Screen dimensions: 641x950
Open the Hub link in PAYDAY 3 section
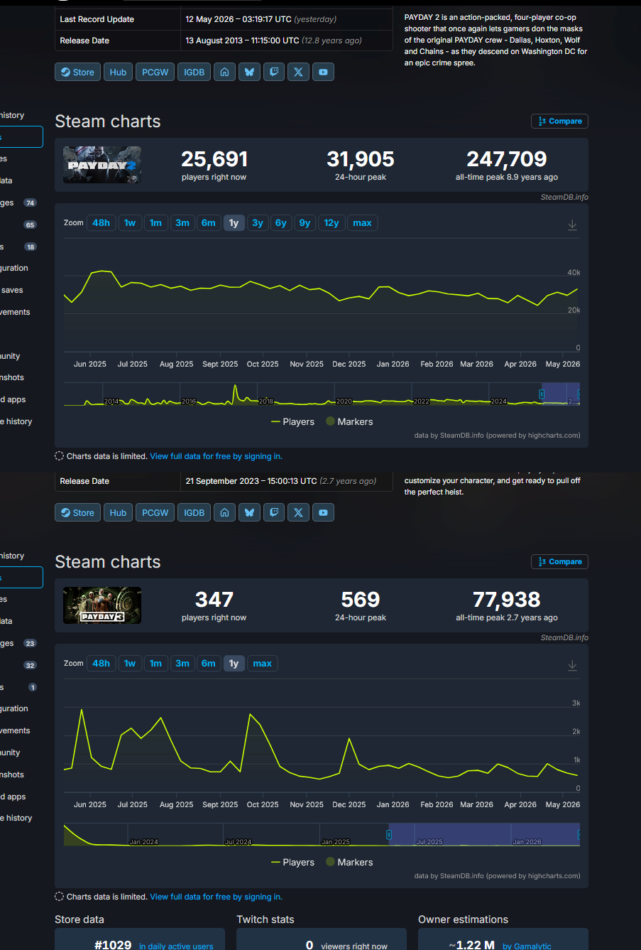118,512
